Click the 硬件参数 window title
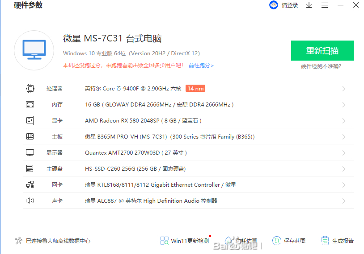364x254 pixels. (28, 5)
